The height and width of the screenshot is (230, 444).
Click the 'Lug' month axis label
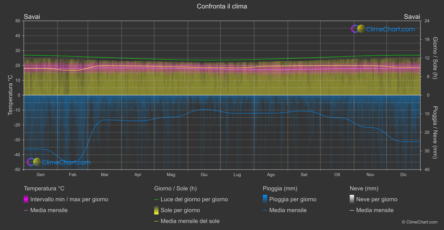point(237,175)
